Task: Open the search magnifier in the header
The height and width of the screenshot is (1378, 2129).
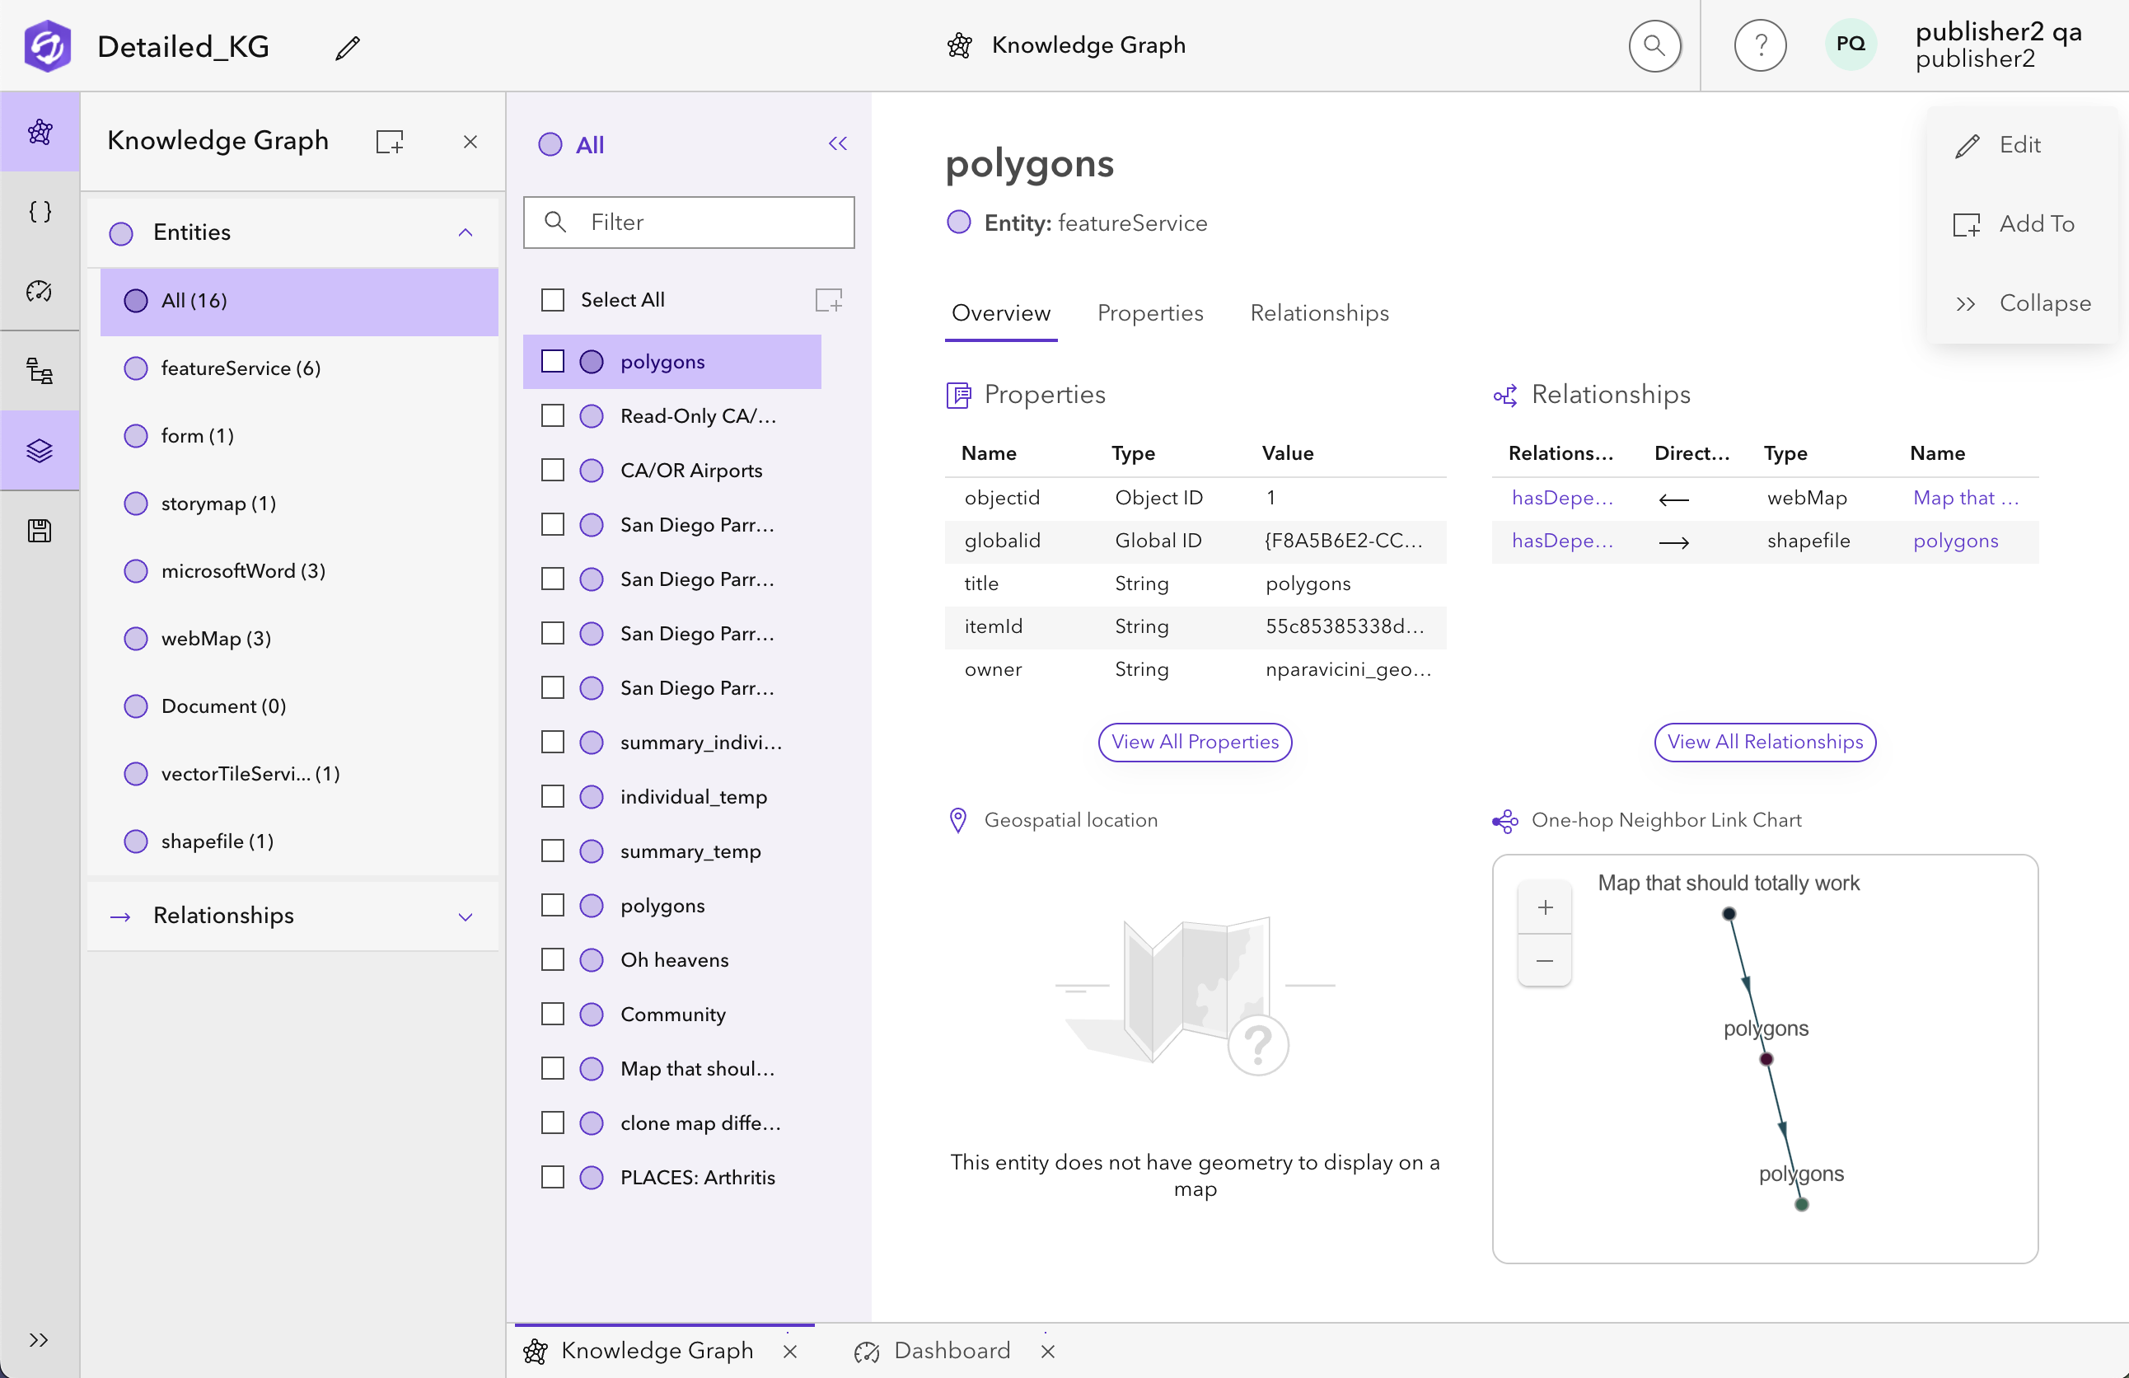Action: tap(1654, 45)
